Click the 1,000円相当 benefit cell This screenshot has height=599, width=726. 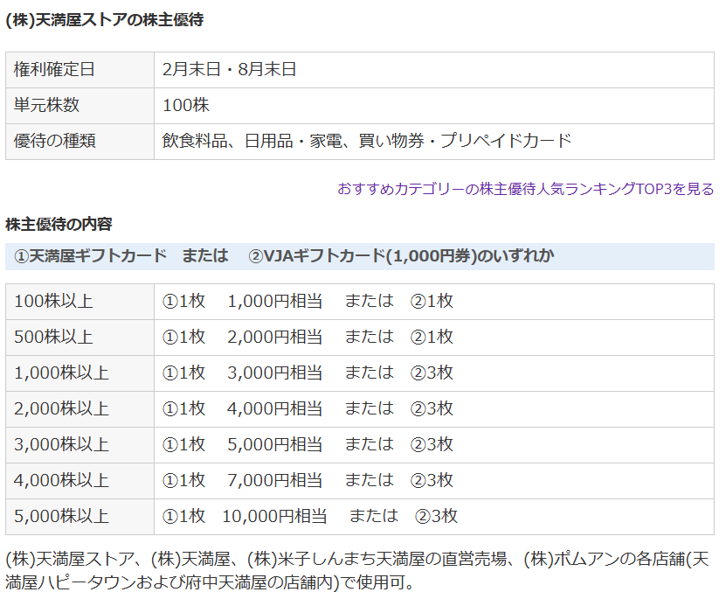coord(434,301)
